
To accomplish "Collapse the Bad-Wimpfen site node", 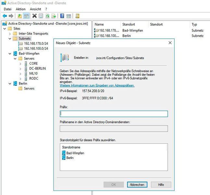I will 9,54.
